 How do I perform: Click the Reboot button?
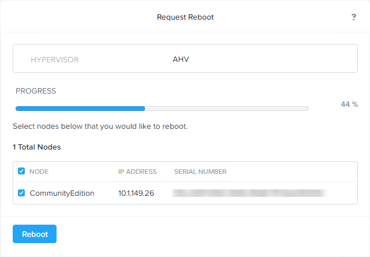coord(35,234)
